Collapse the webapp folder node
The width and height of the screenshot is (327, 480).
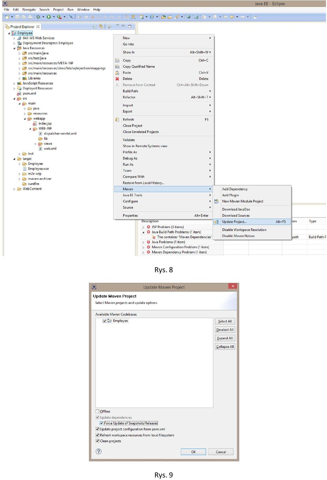point(25,119)
